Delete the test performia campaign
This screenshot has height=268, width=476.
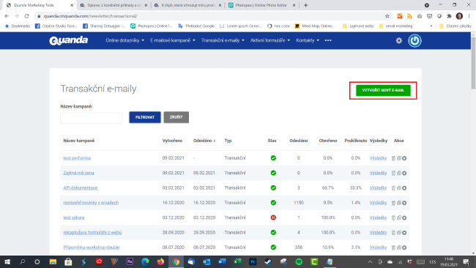393,158
